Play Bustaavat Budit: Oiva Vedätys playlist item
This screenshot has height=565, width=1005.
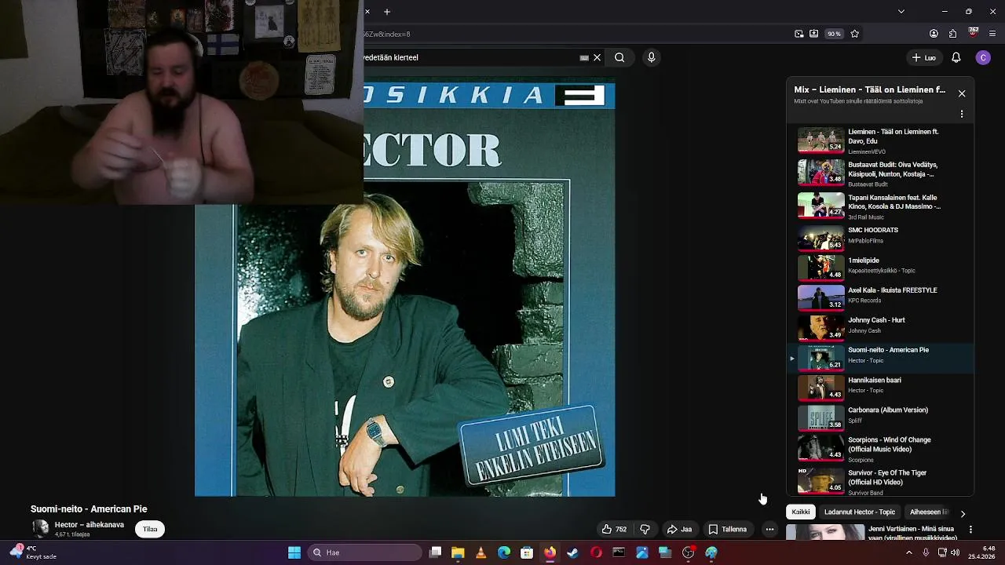pyautogui.click(x=880, y=173)
